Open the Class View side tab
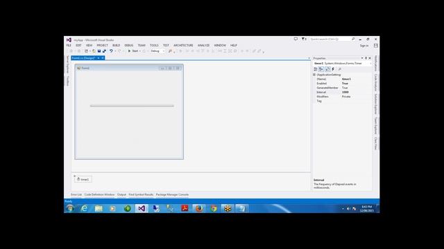The image size is (444, 249). pyautogui.click(x=376, y=143)
